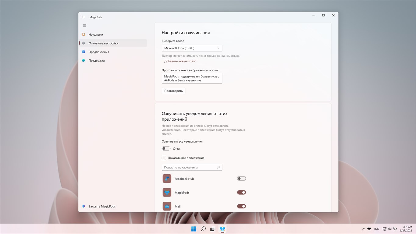
Task: Open Поддержка section
Action: coord(113,61)
